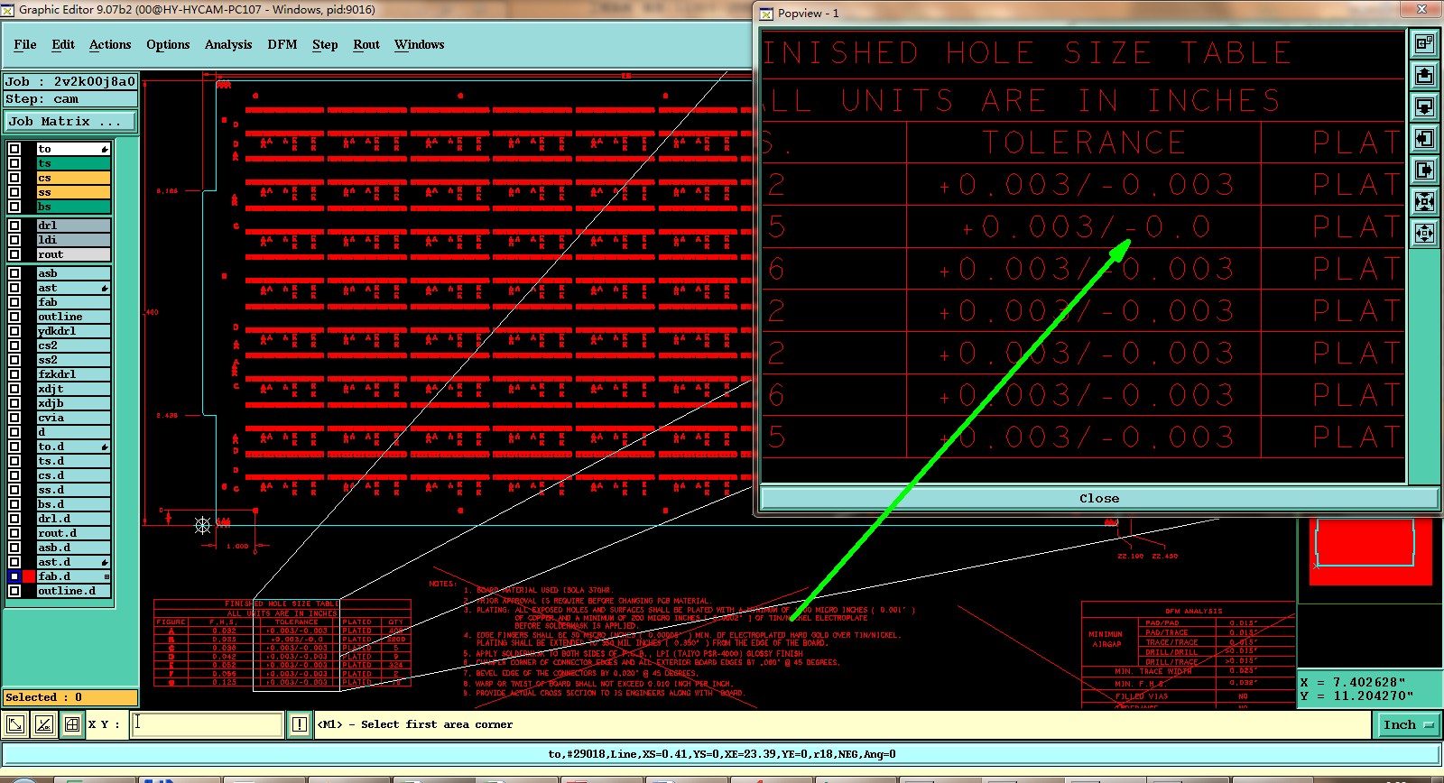Open the Job Matrix ... button
The height and width of the screenshot is (783, 1444).
[x=70, y=121]
